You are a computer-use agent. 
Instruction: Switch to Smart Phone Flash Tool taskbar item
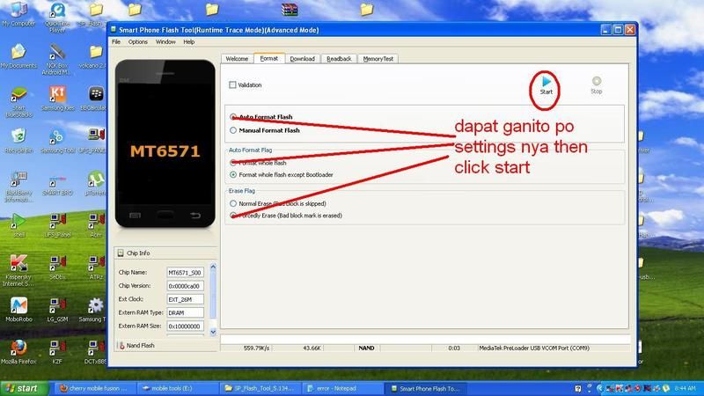pyautogui.click(x=426, y=388)
